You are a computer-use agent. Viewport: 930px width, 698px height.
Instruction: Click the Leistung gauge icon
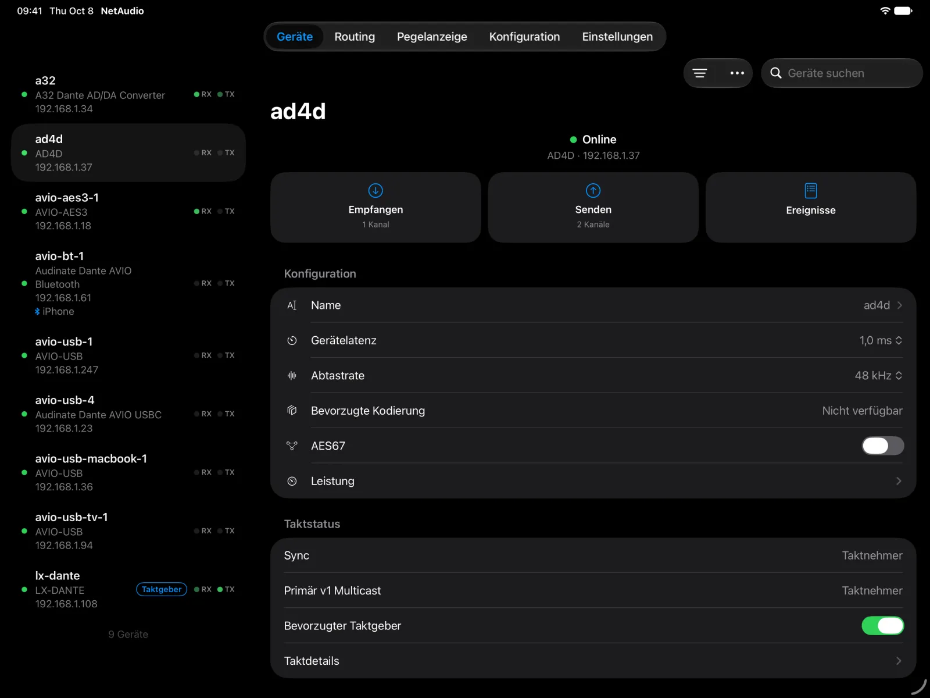292,481
